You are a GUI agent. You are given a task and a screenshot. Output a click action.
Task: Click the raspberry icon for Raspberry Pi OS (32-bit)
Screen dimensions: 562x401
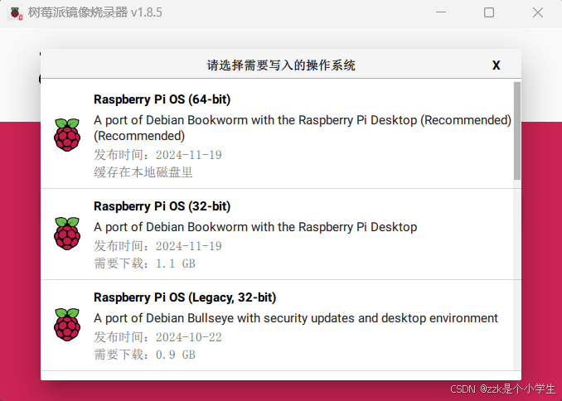pyautogui.click(x=67, y=234)
